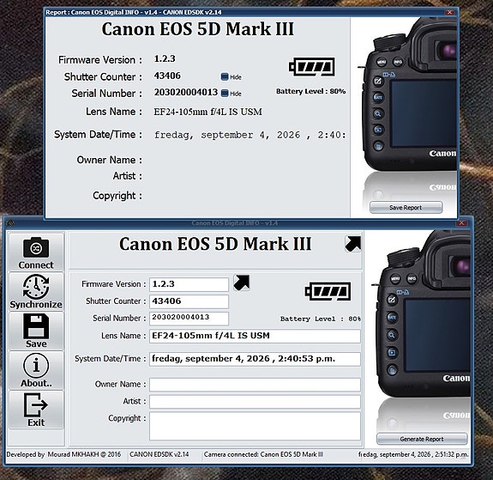Image resolution: width=493 pixels, height=480 pixels.
Task: Click the date/time value in Report window
Action: [x=250, y=135]
